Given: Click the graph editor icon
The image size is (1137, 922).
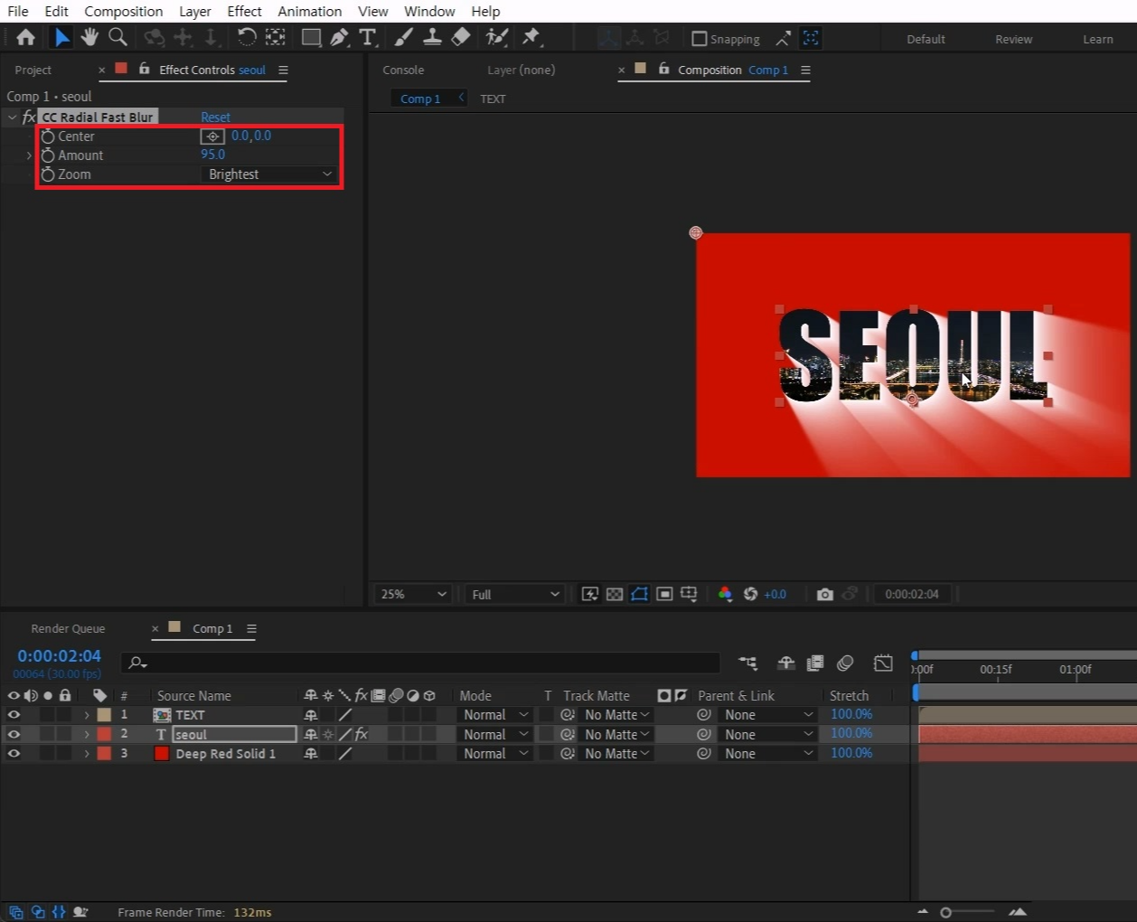Looking at the screenshot, I should click(x=883, y=663).
